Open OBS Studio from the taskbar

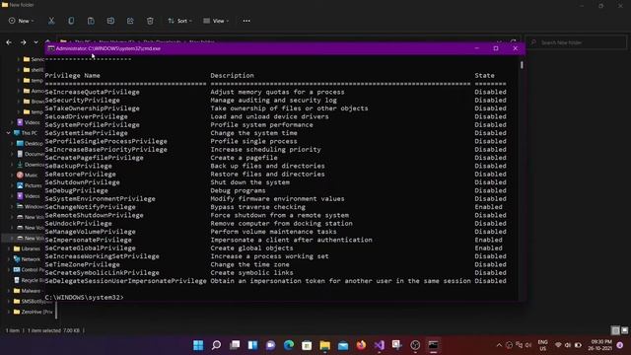tap(415, 345)
